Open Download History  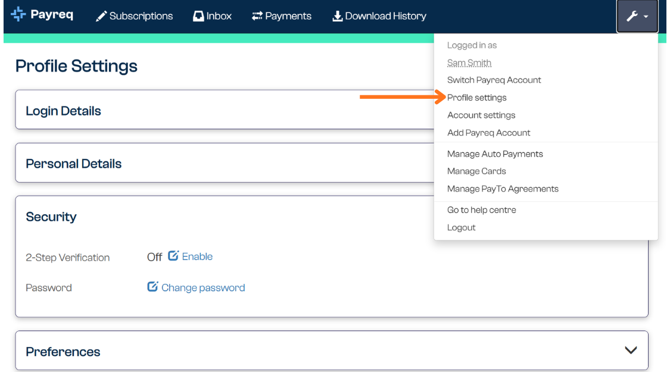(379, 16)
